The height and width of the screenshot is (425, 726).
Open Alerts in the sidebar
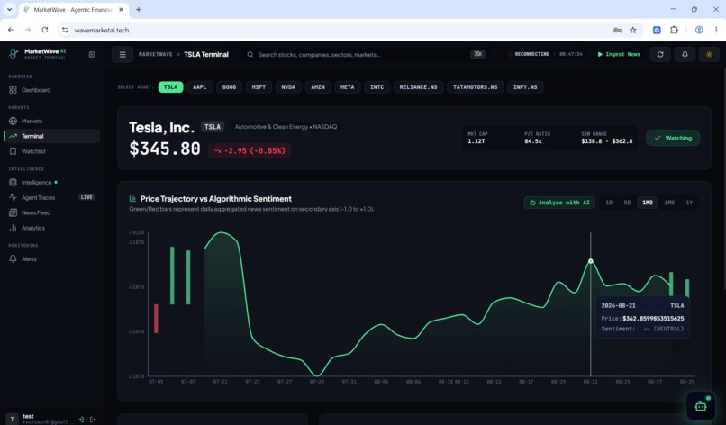52,258
